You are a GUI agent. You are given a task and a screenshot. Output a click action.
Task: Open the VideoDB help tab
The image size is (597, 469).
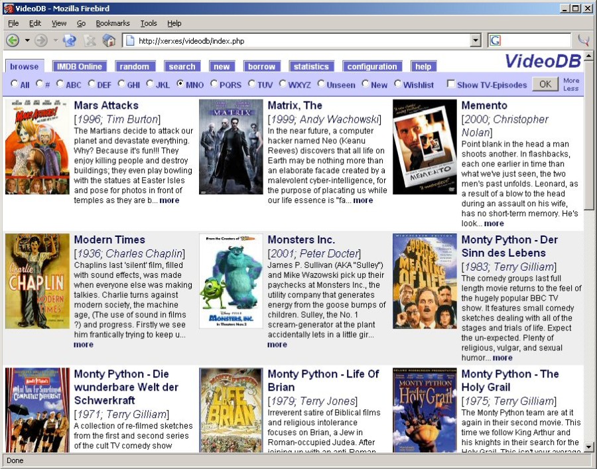(423, 66)
